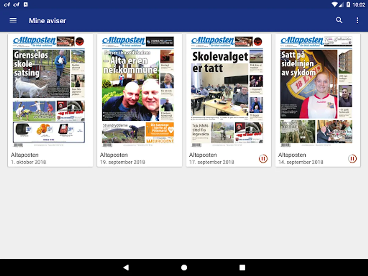The width and height of the screenshot is (368, 276).
Task: Pause download of 14. september 2018 issue
Action: pyautogui.click(x=352, y=159)
